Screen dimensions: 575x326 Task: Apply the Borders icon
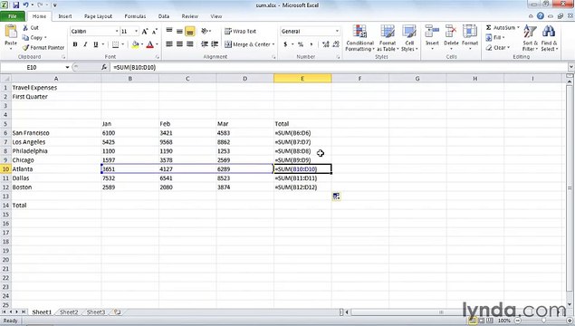[115, 44]
